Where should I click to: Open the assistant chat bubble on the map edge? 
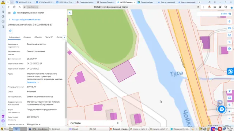(x=230, y=72)
